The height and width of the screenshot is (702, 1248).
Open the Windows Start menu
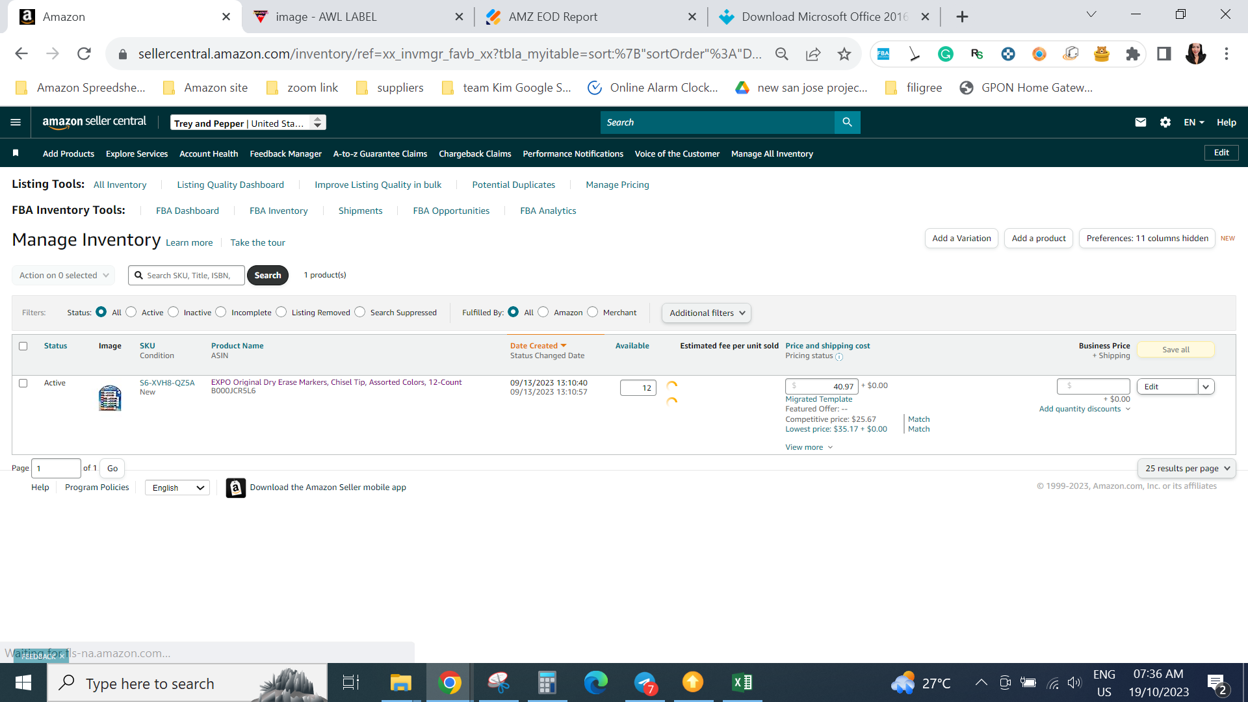pos(23,682)
